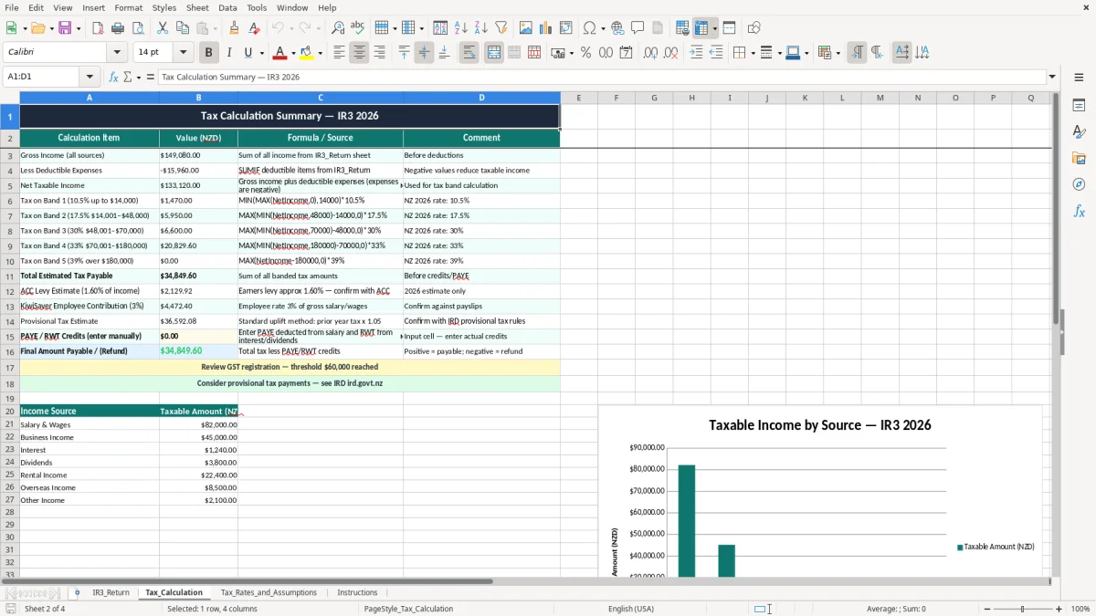Toggle Center Horizontally alignment
1096x616 pixels.
[359, 53]
